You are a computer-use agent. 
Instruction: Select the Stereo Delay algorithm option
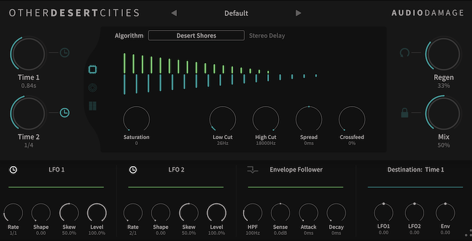coord(267,35)
